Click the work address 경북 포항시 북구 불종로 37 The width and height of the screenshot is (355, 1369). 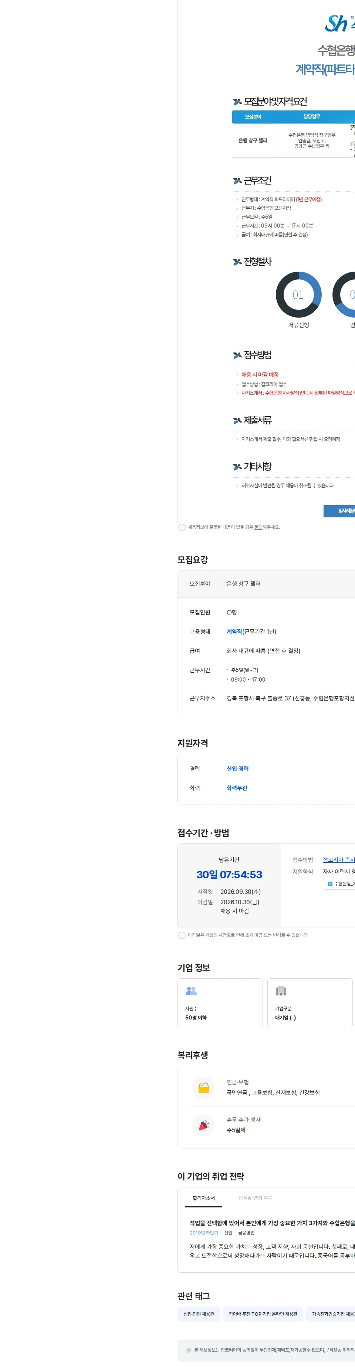[x=290, y=698]
